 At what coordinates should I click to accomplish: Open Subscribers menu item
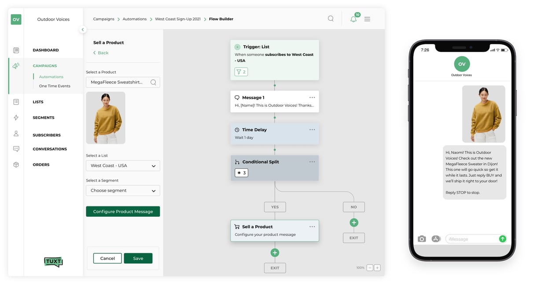click(47, 135)
